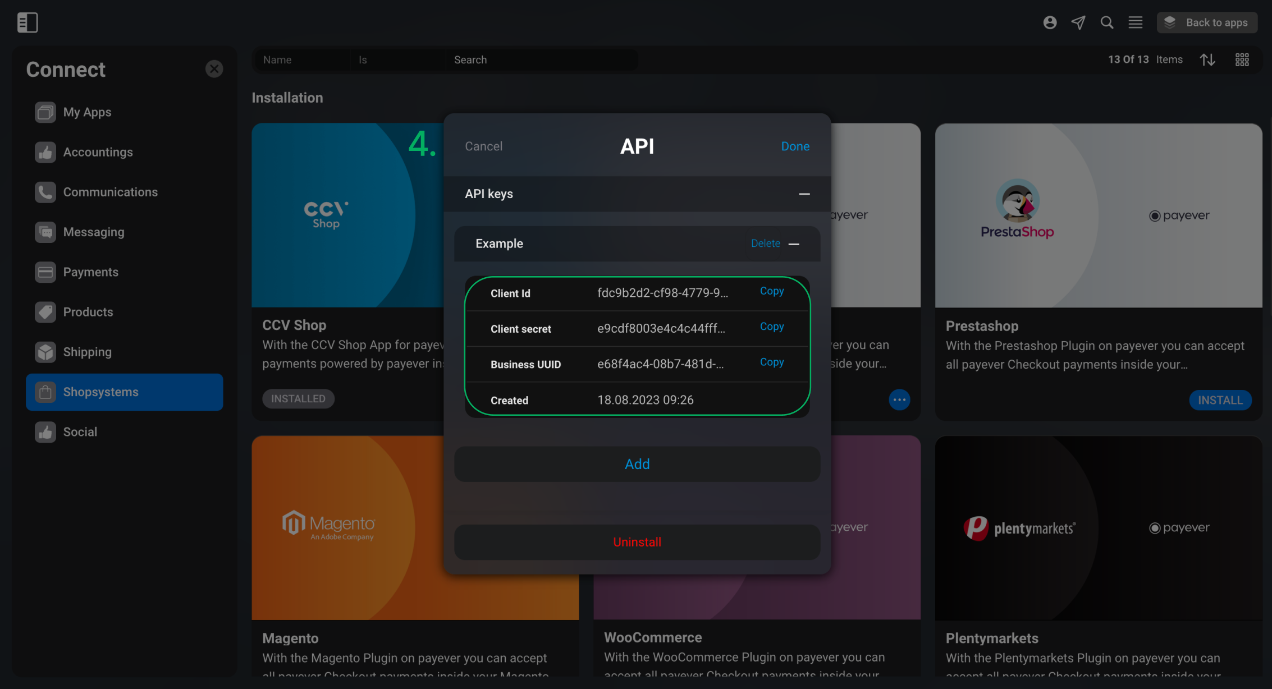This screenshot has height=689, width=1272.
Task: Click the Products tag icon
Action: 45,312
